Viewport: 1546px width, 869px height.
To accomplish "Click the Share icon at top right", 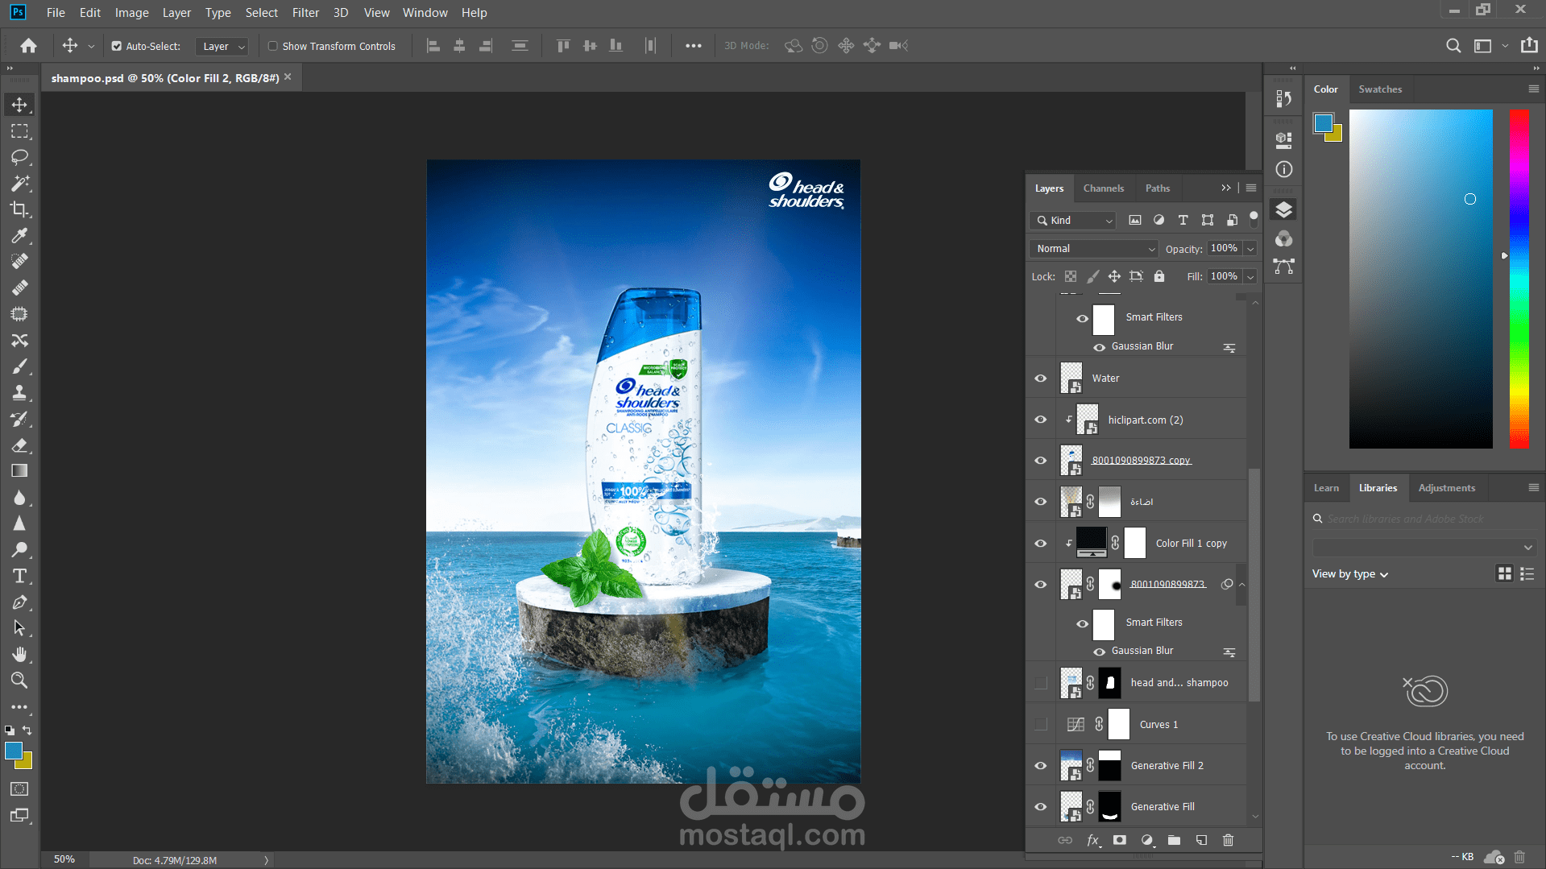I will click(x=1529, y=45).
